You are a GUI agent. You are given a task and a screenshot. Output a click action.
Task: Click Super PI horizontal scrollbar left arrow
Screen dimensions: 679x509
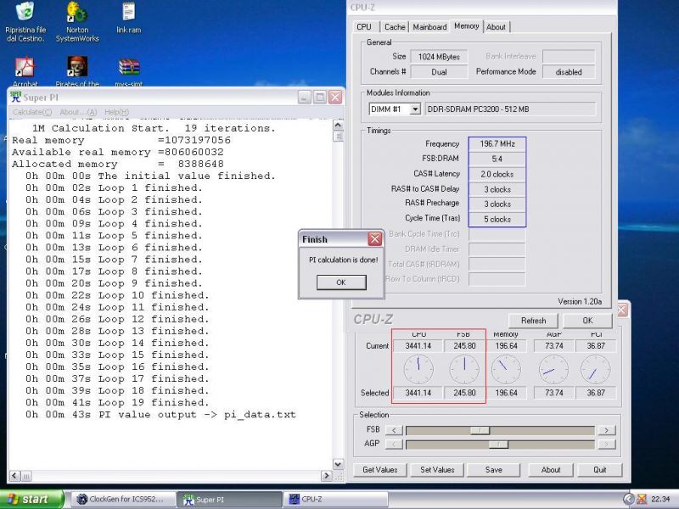pos(14,476)
